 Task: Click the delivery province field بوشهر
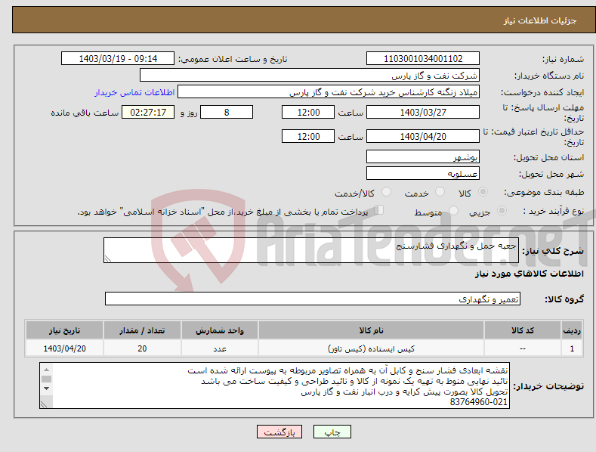pos(423,156)
